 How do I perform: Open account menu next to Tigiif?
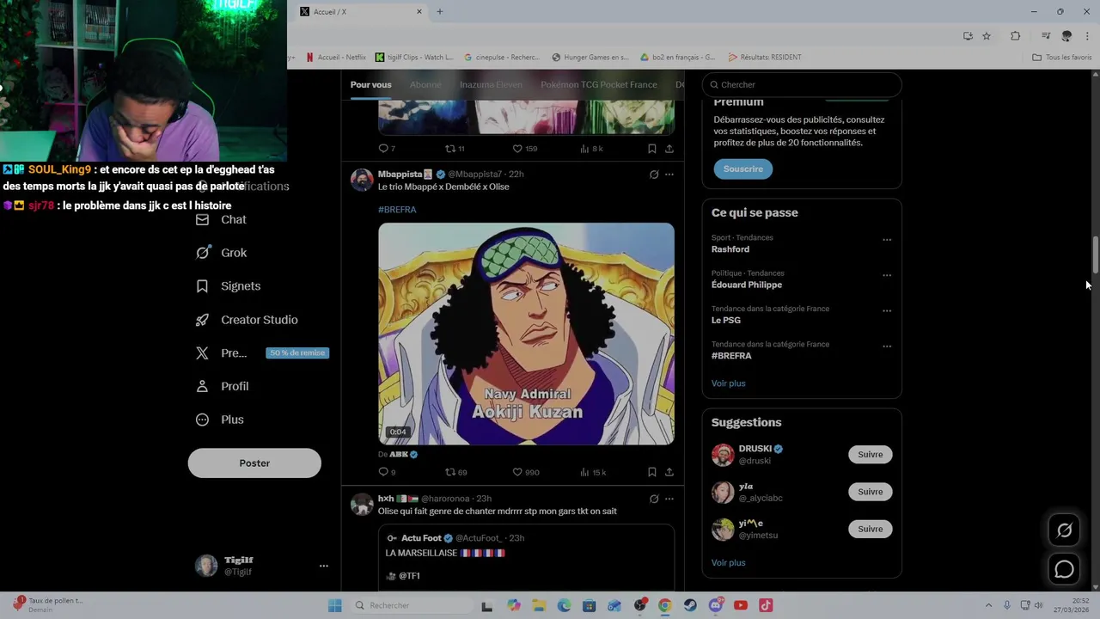324,566
